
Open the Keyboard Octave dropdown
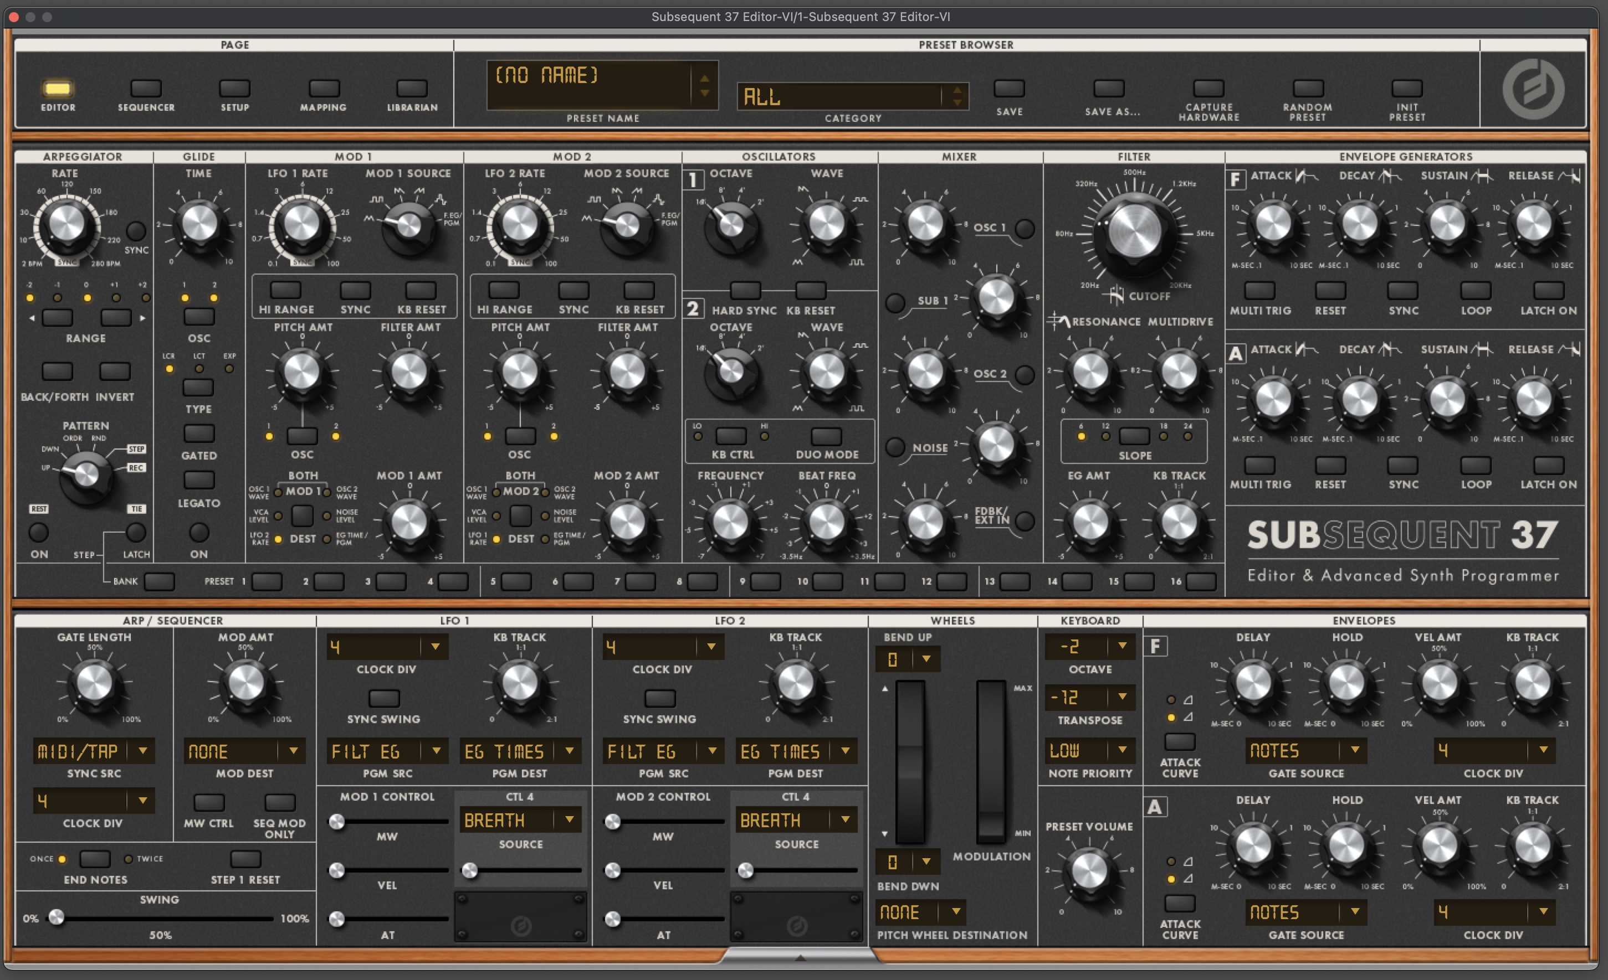(x=1090, y=646)
